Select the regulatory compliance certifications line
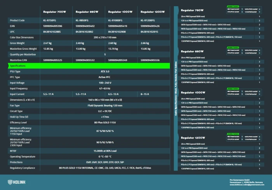The height and width of the screenshot is (190, 272). pos(105,168)
